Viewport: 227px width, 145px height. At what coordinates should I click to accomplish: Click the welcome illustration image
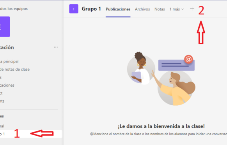[x=161, y=79]
